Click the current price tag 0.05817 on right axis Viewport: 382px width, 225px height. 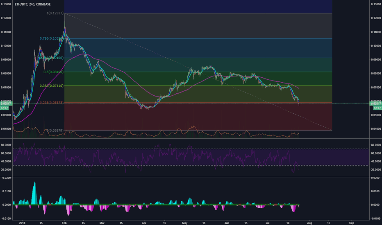coord(376,103)
